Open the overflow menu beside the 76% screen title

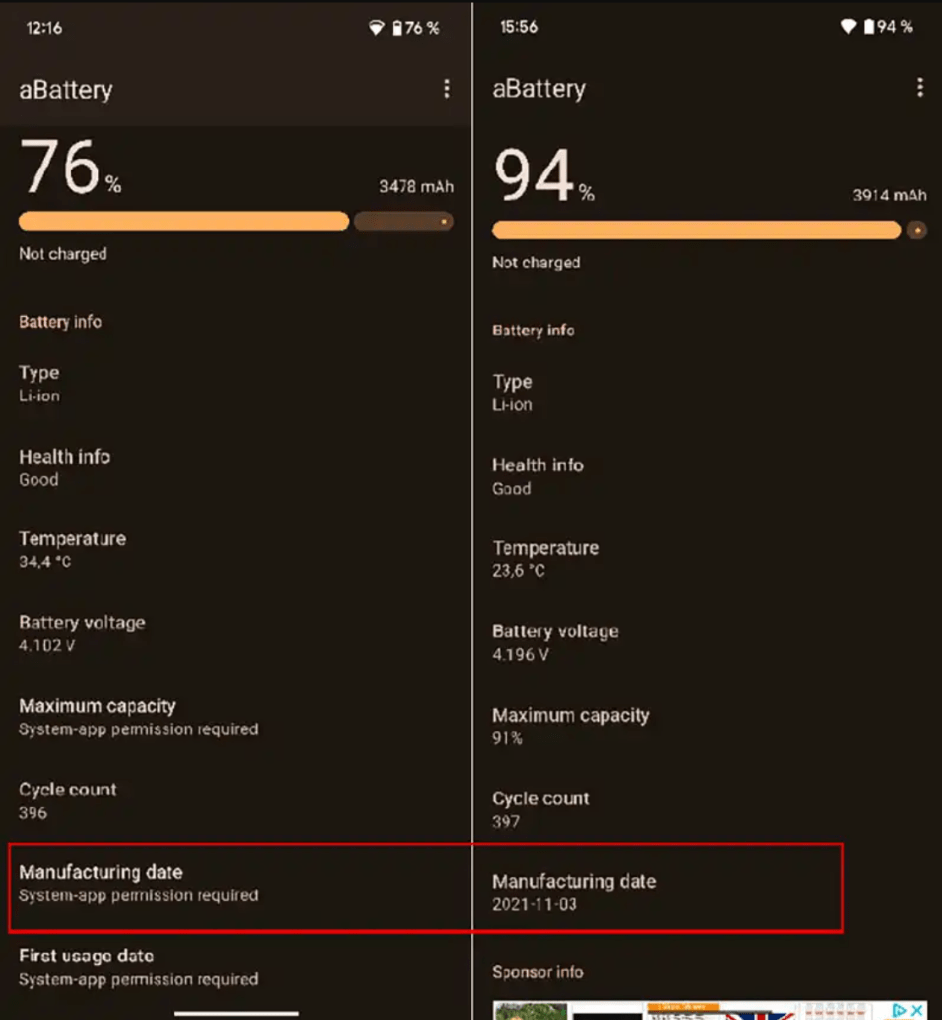446,89
